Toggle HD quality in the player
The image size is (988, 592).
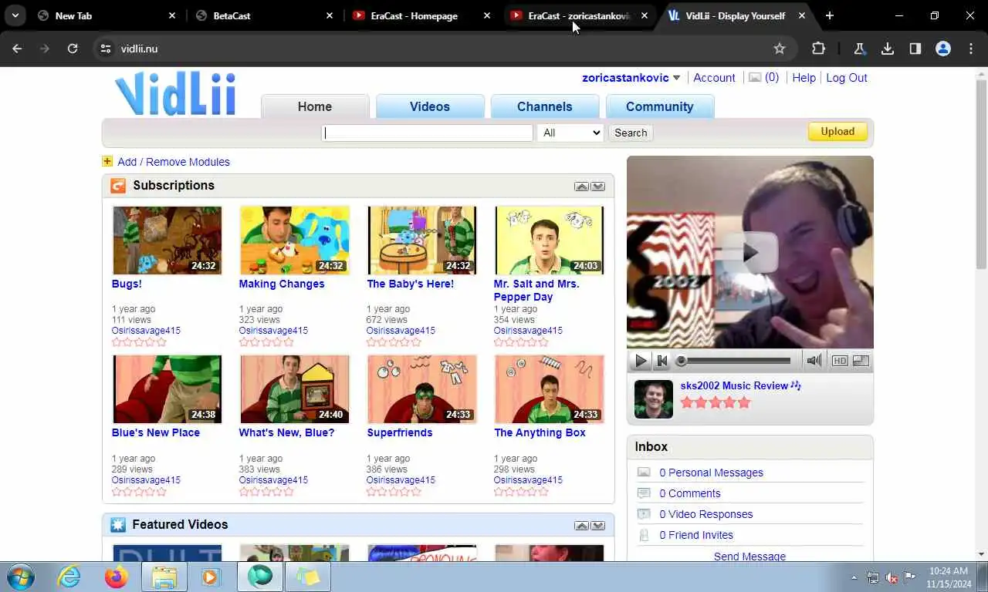[840, 361]
